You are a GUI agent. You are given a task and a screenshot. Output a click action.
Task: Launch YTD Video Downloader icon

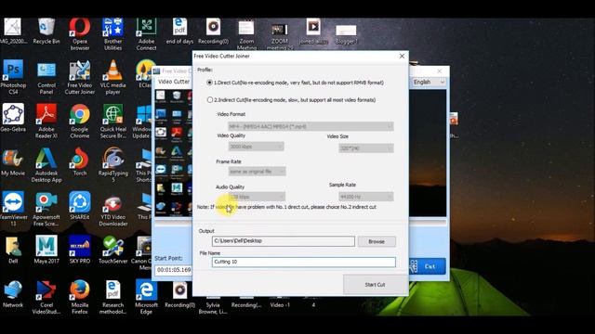click(113, 209)
